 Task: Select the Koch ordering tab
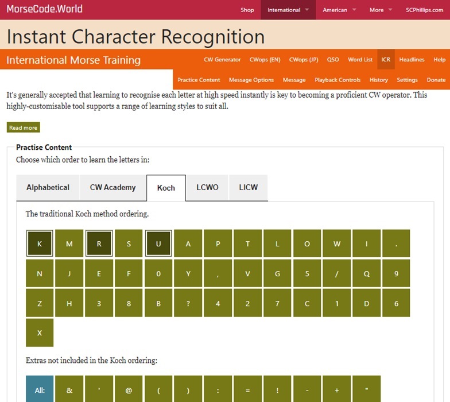[x=166, y=188]
